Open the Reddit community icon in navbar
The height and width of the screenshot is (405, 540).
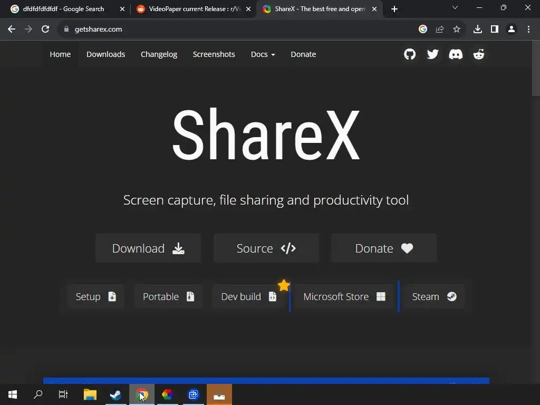(x=479, y=54)
